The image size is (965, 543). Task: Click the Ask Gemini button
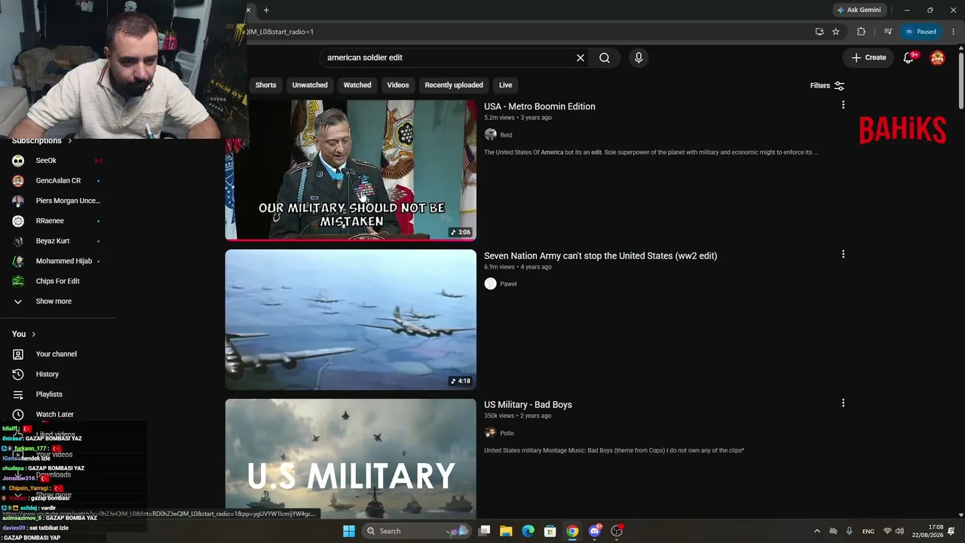[859, 10]
